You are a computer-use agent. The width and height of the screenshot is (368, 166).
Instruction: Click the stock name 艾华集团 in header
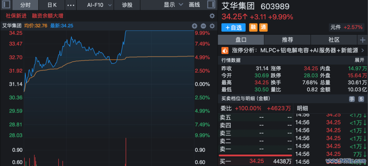point(238,6)
